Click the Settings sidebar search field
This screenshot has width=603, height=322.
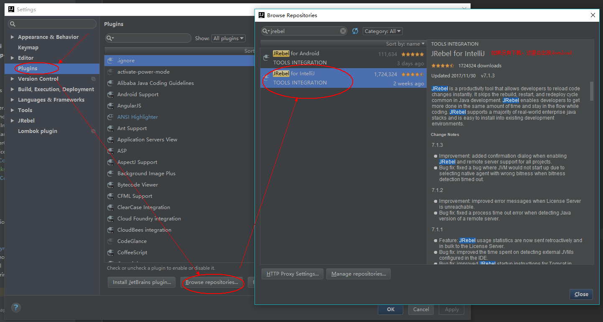[53, 24]
